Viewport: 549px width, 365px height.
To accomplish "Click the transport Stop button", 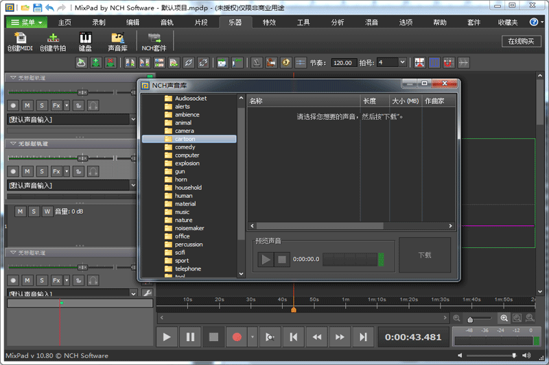I will tap(213, 337).
